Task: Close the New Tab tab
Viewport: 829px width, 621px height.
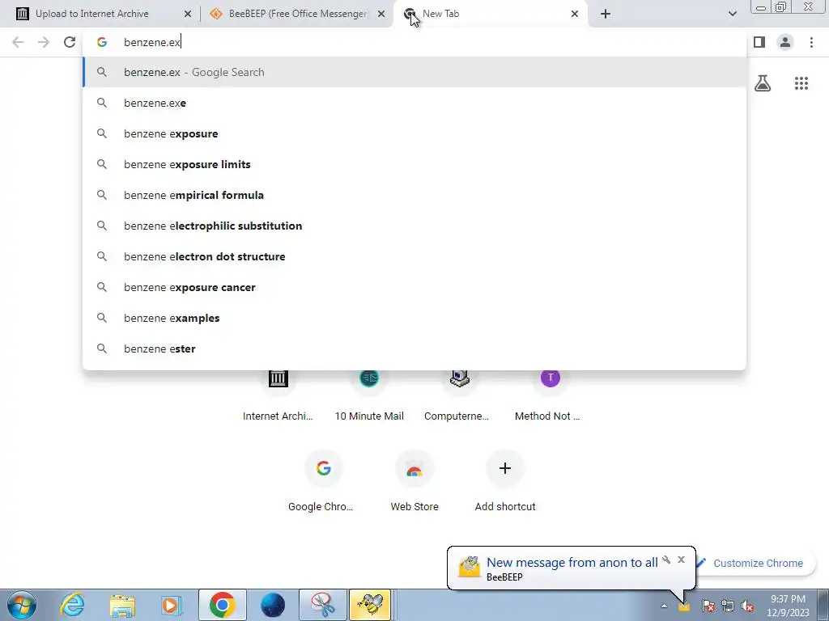Action: [x=575, y=14]
